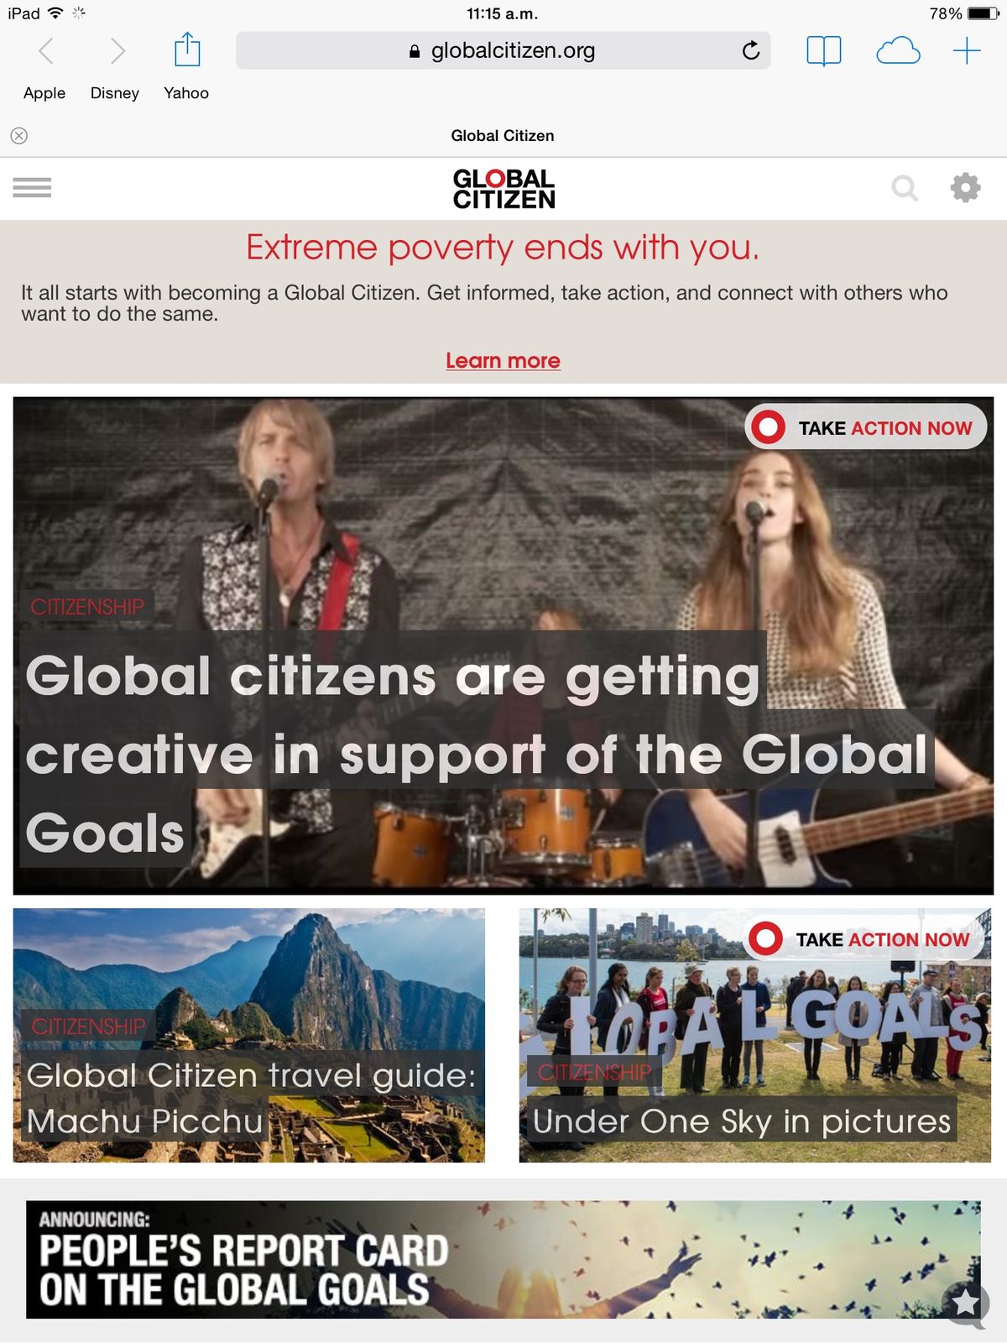Open the Yahoo bookmark
The width and height of the screenshot is (1007, 1343).
click(186, 93)
